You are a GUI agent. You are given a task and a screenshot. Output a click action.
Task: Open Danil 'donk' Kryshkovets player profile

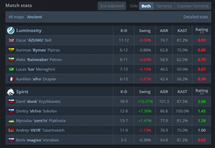coord(38,101)
